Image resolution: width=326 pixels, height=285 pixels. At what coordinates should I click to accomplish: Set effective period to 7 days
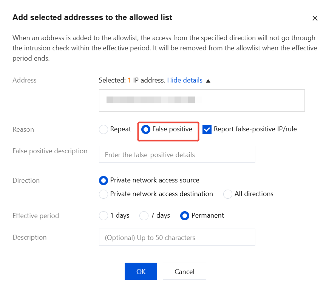[x=144, y=216]
